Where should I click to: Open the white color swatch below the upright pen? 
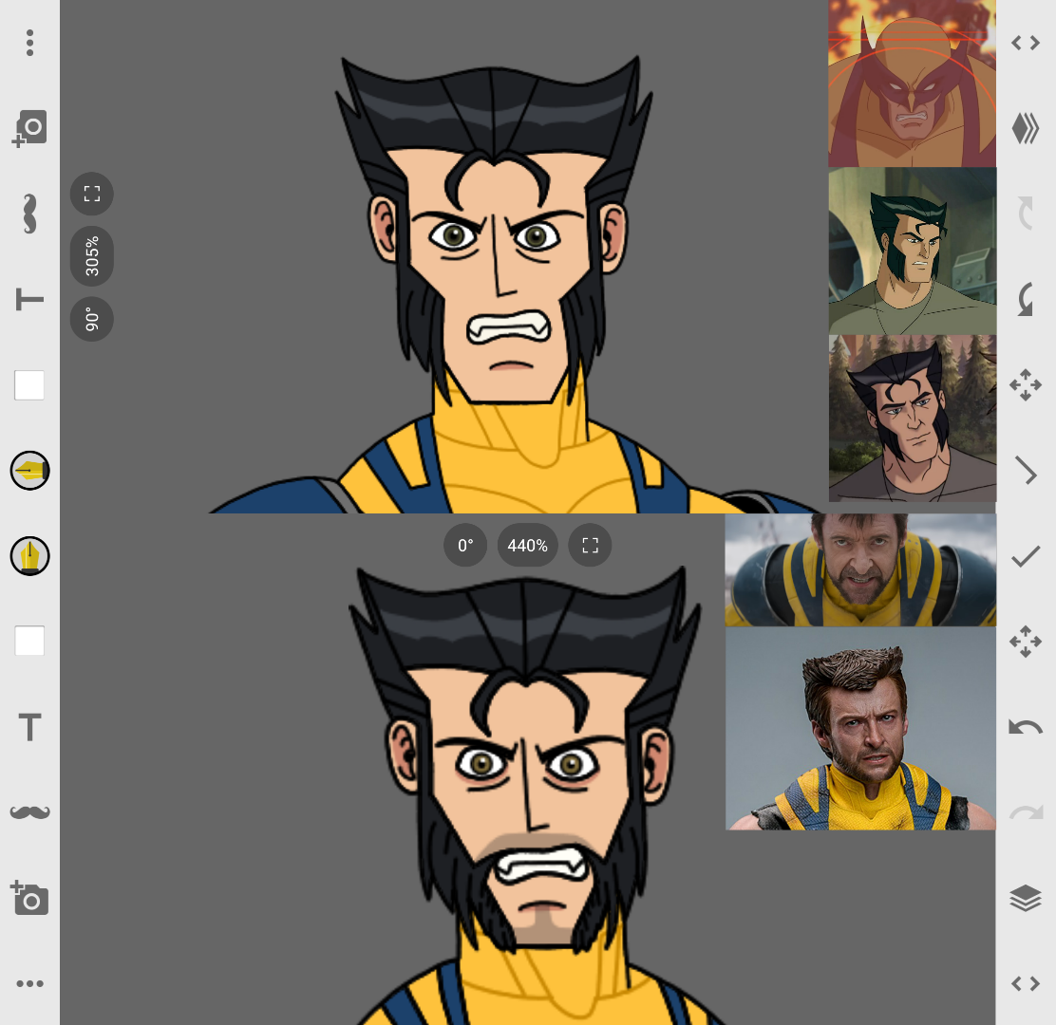(29, 641)
